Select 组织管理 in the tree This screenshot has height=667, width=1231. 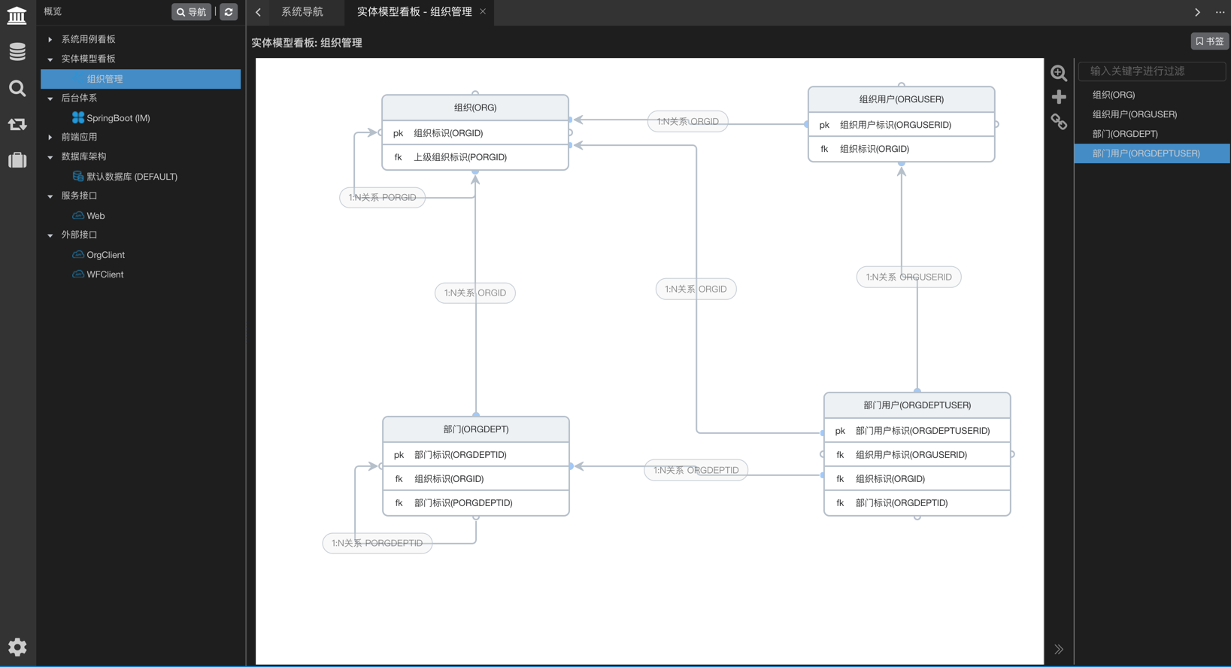click(x=141, y=78)
